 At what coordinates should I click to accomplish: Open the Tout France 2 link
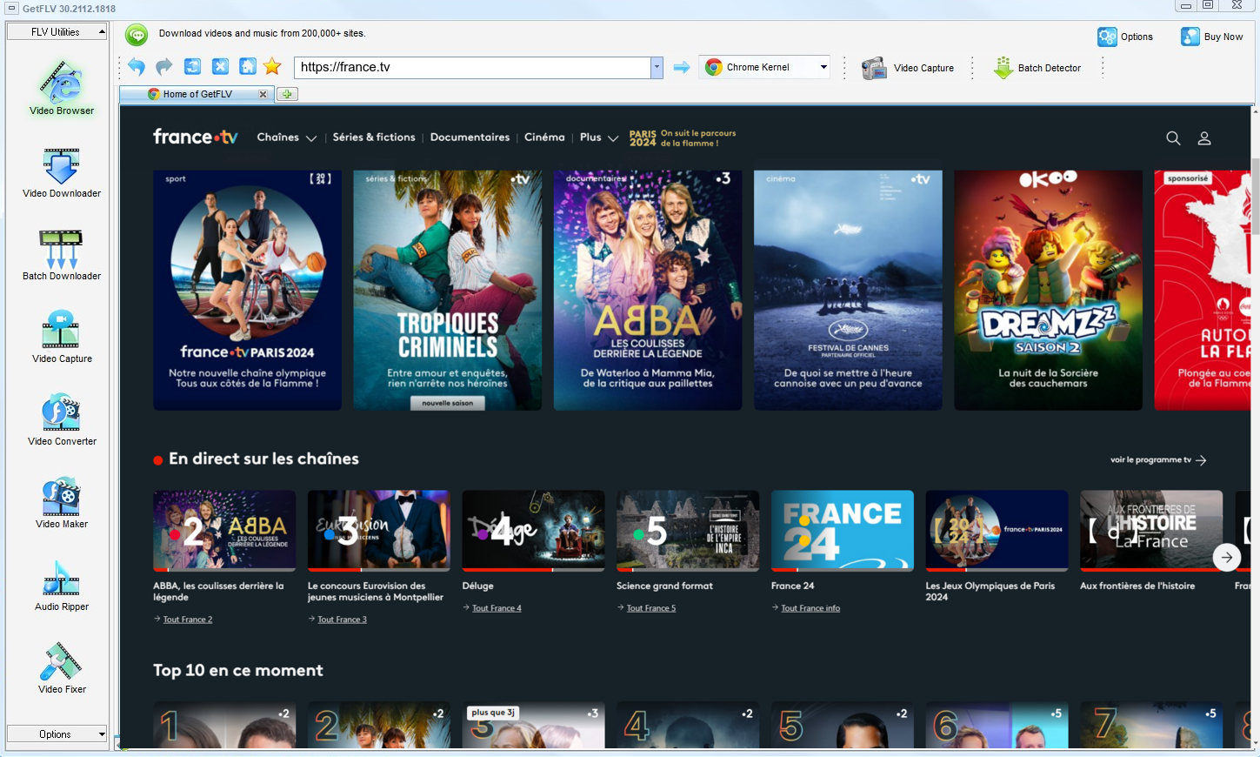pos(188,620)
